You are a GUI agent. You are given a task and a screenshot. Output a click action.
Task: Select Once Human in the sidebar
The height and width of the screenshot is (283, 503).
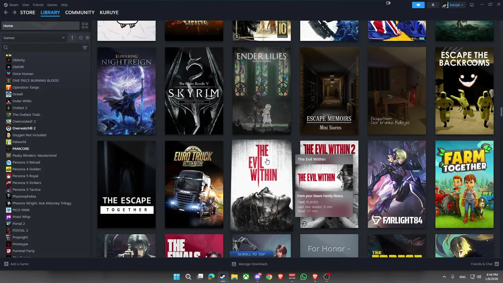click(x=23, y=74)
